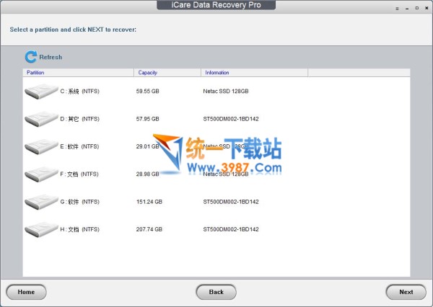The height and width of the screenshot is (307, 433).
Task: Select the C: drive icon
Action: click(x=41, y=92)
